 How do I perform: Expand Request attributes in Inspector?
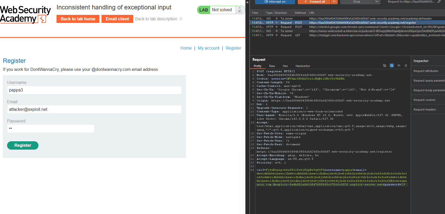click(428, 71)
